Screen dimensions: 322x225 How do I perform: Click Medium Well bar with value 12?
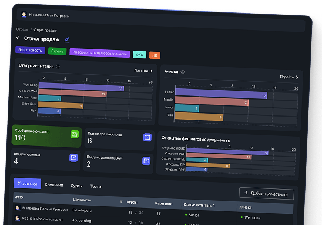72,92
